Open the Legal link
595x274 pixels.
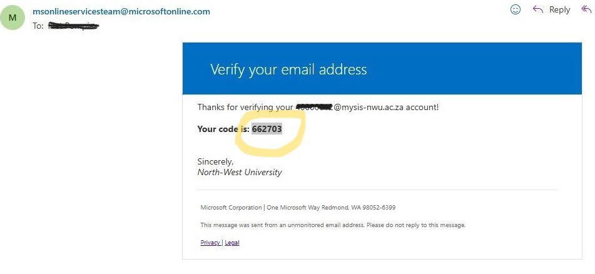click(x=232, y=243)
